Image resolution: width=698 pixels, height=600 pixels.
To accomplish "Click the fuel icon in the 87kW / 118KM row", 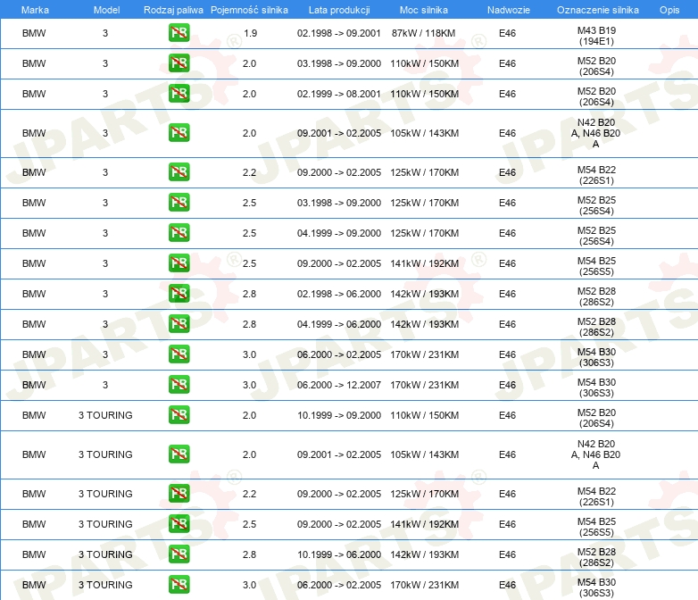I will click(x=179, y=34).
